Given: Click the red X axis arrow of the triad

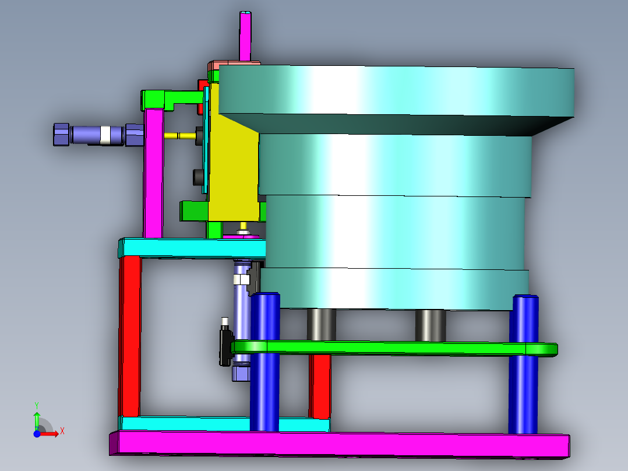Looking at the screenshot, I should (51, 434).
